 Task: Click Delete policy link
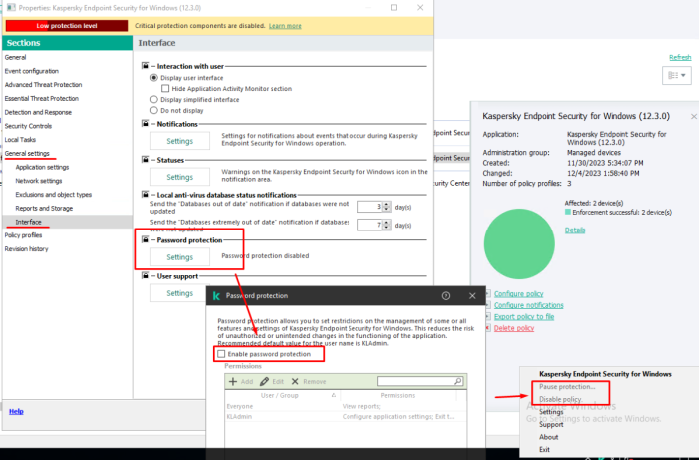tap(514, 328)
